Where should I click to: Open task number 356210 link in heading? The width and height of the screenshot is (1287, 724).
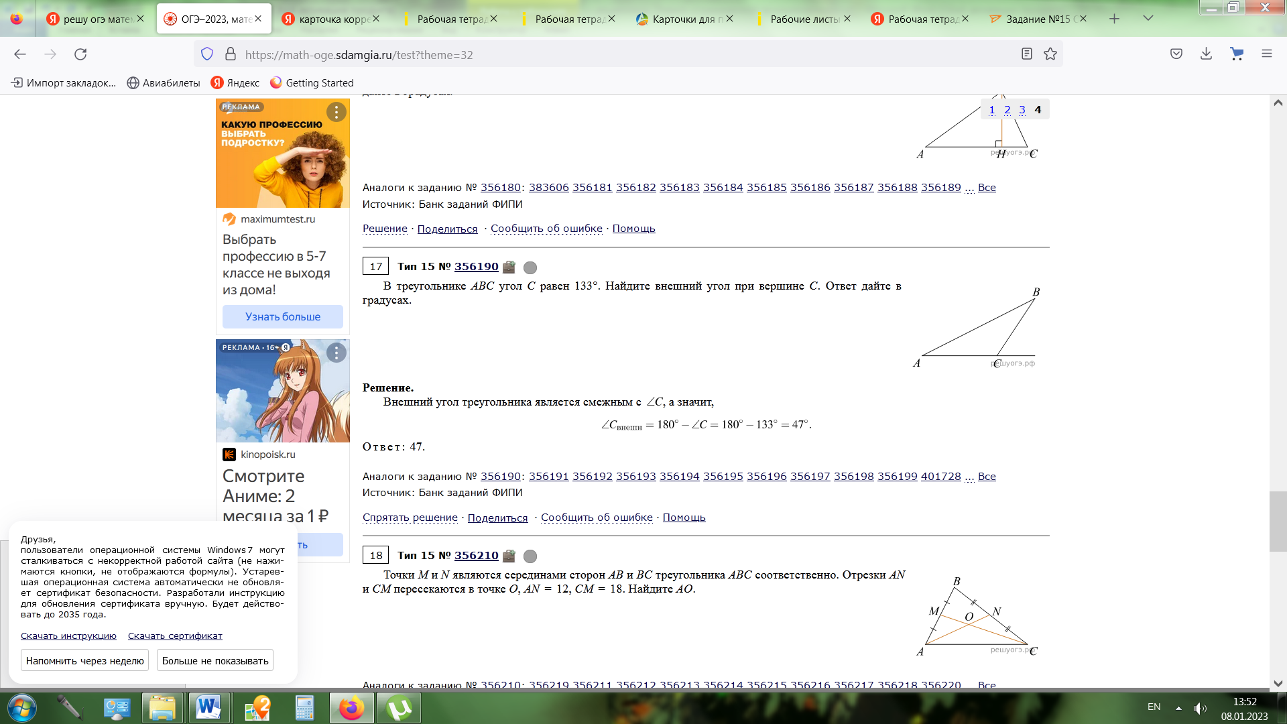(x=477, y=555)
